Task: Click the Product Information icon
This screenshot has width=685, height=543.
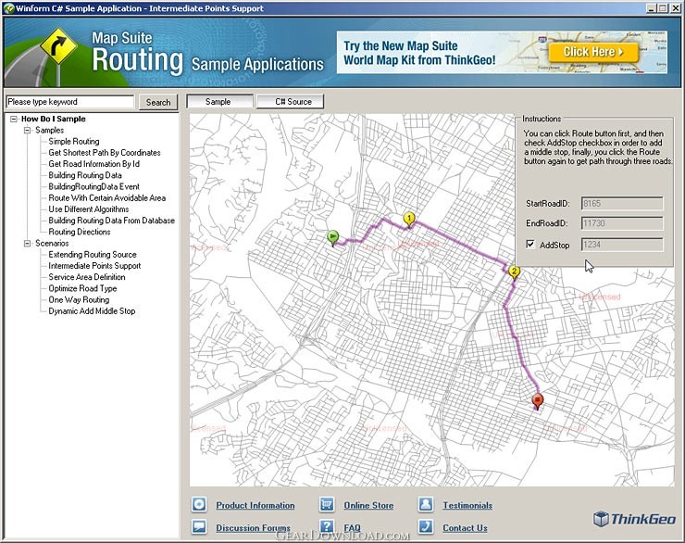Action: [x=199, y=504]
